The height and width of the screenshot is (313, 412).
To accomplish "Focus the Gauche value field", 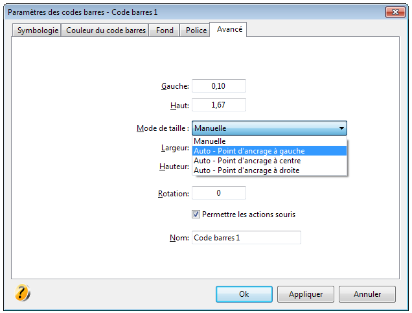I will (219, 86).
